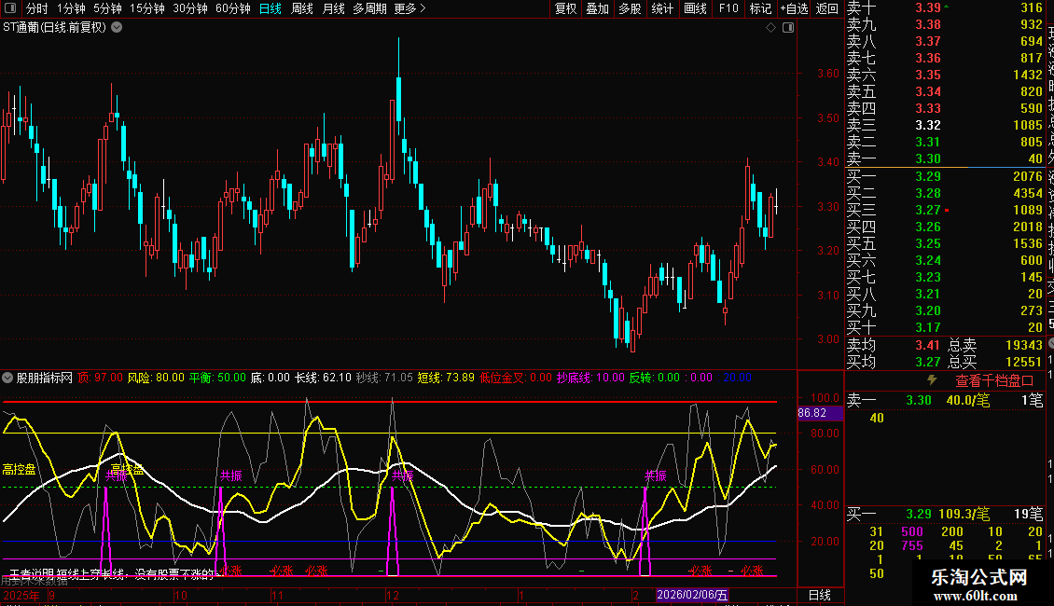This screenshot has height=606, width=1054.
Task: Open the dropdown beside ST通葡 title
Action: tap(116, 27)
